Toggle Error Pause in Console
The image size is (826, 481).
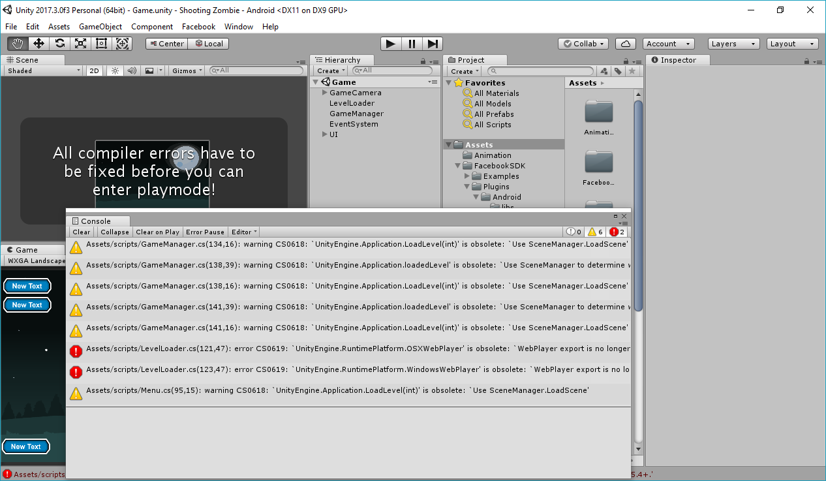tap(205, 232)
